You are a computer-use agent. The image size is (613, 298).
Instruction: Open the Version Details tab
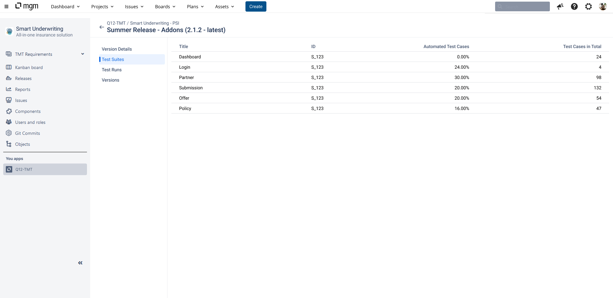[x=117, y=49]
